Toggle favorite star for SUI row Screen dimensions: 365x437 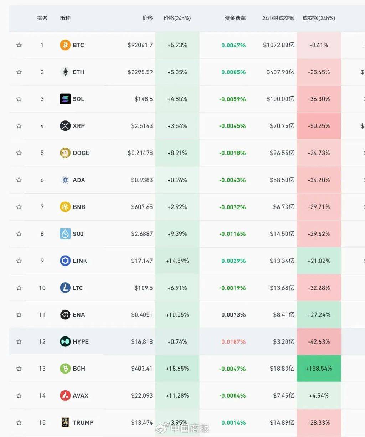[x=19, y=234]
